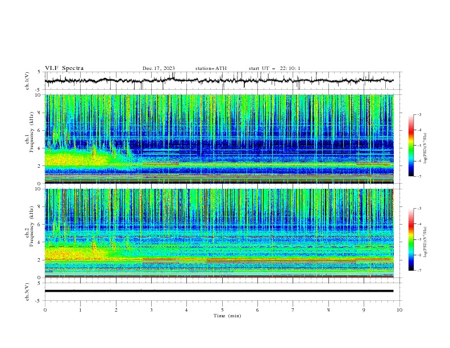Click the 'Time (min)' axis label

[x=227, y=316]
